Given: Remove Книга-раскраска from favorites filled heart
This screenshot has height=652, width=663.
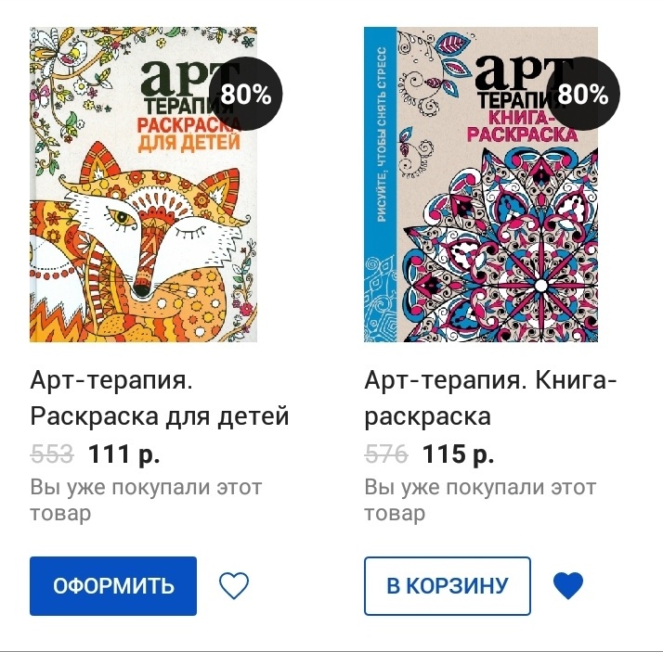Looking at the screenshot, I should [568, 585].
